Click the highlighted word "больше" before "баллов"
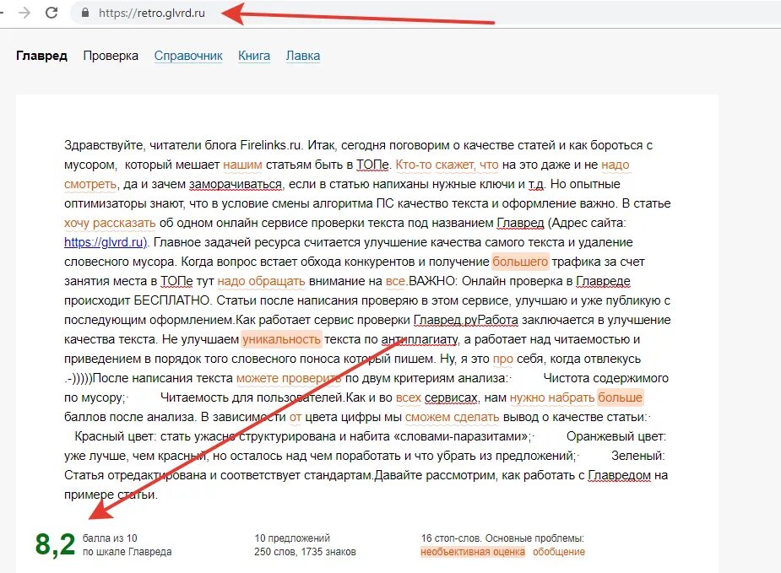781x573 pixels. (620, 397)
